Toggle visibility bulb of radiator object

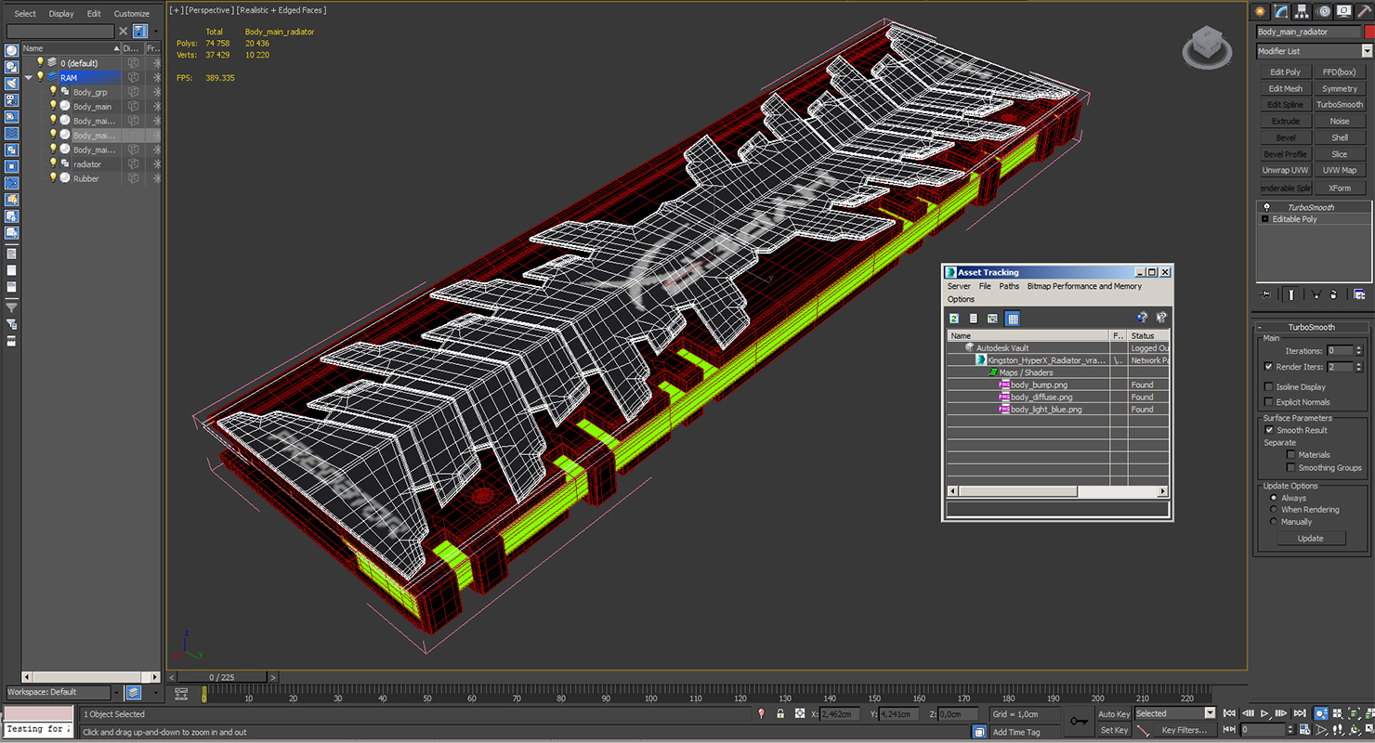click(x=53, y=163)
